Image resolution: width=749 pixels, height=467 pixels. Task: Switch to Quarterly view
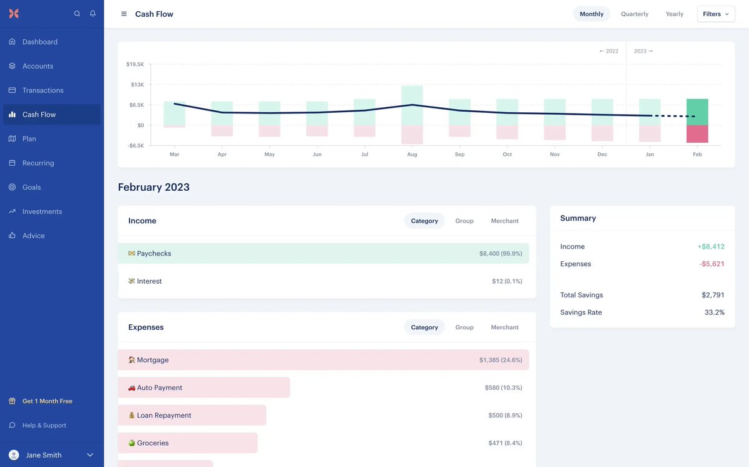click(x=635, y=14)
